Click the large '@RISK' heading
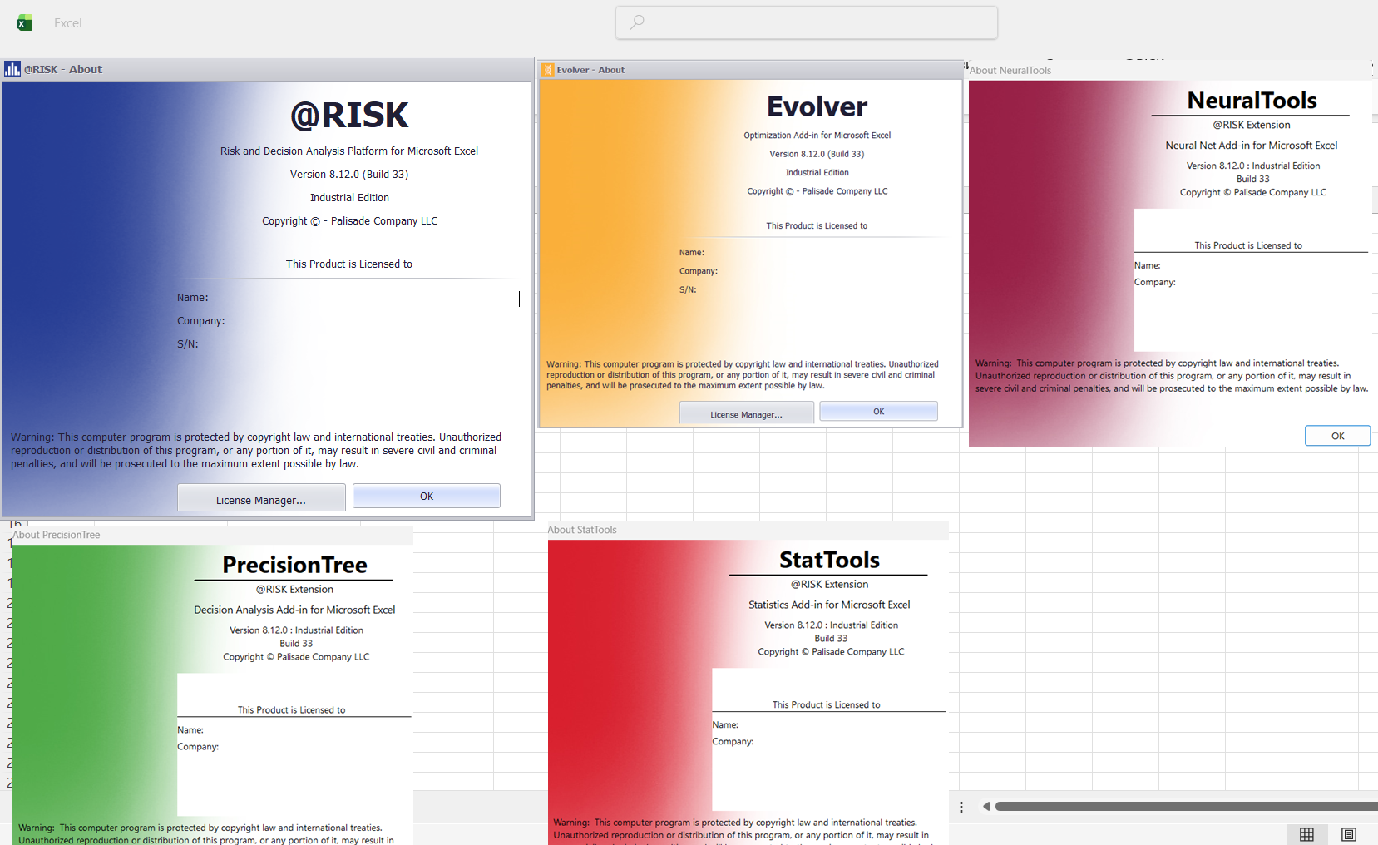 coord(349,116)
